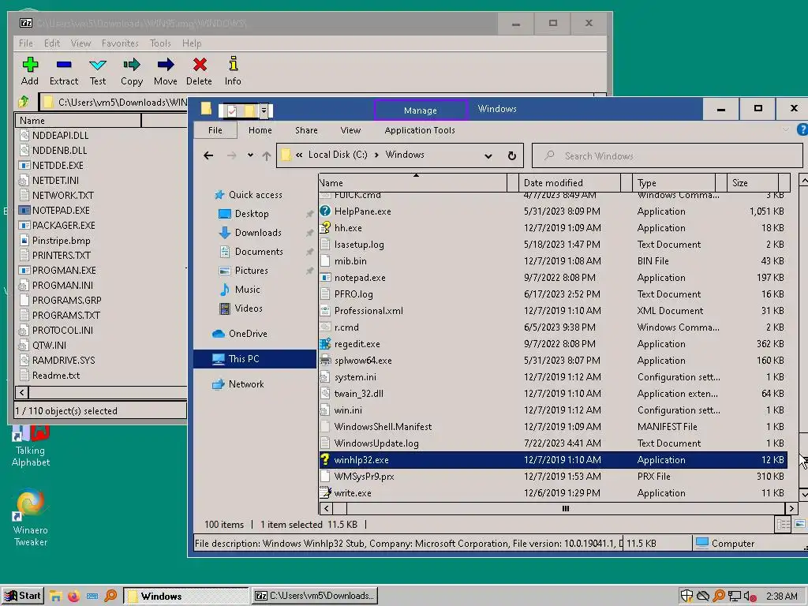Open the Favorites menu in 7-Zip
Viewport: 808px width, 606px height.
pyautogui.click(x=120, y=43)
